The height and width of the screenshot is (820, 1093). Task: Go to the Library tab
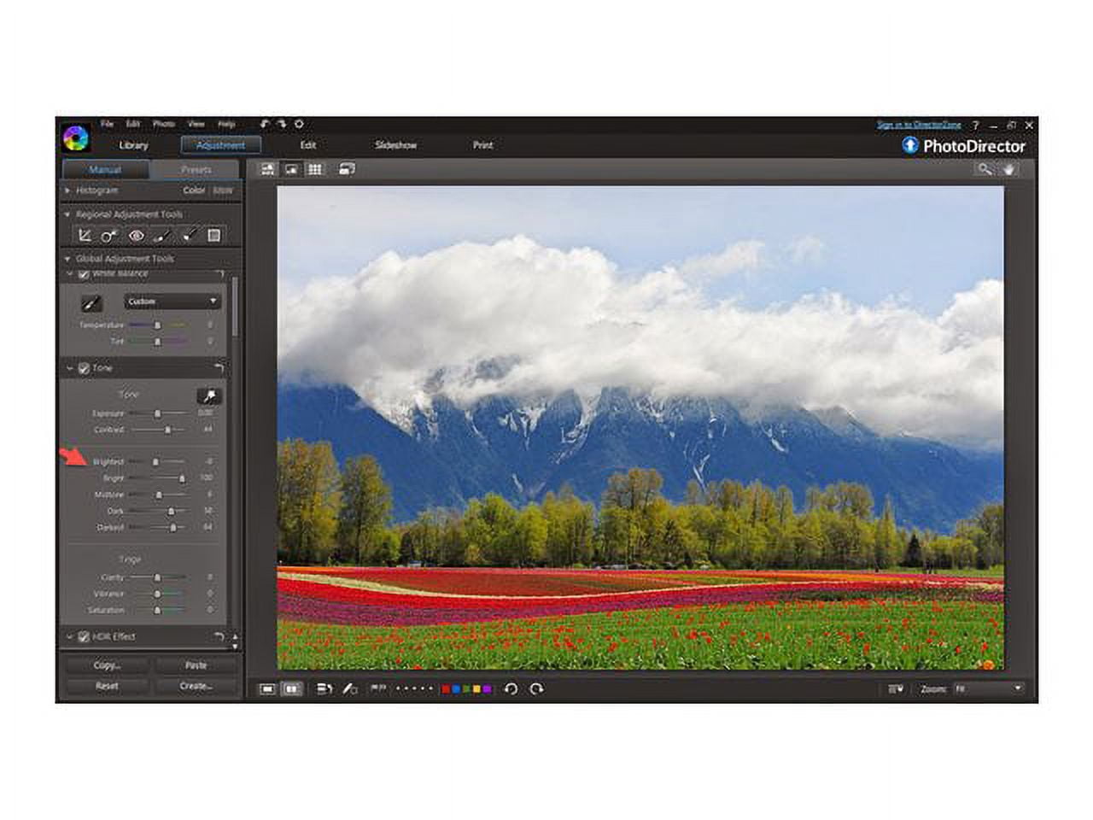click(133, 145)
